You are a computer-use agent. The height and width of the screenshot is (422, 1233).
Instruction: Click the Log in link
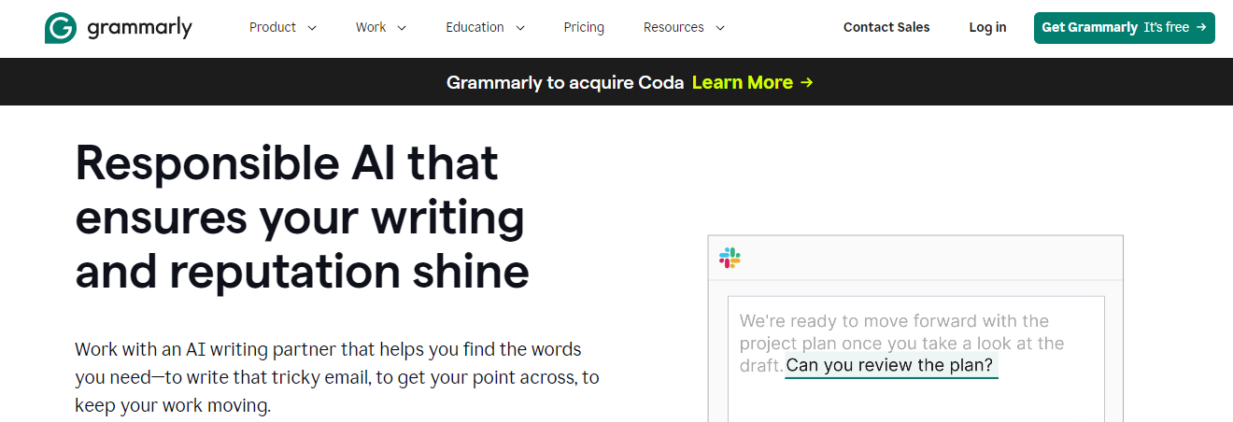point(987,28)
